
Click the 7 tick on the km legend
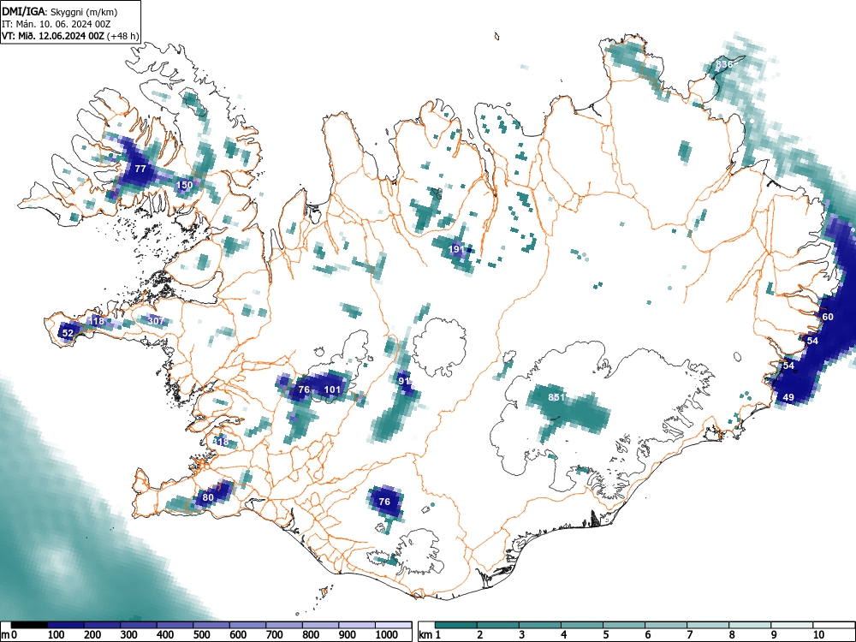pos(689,635)
